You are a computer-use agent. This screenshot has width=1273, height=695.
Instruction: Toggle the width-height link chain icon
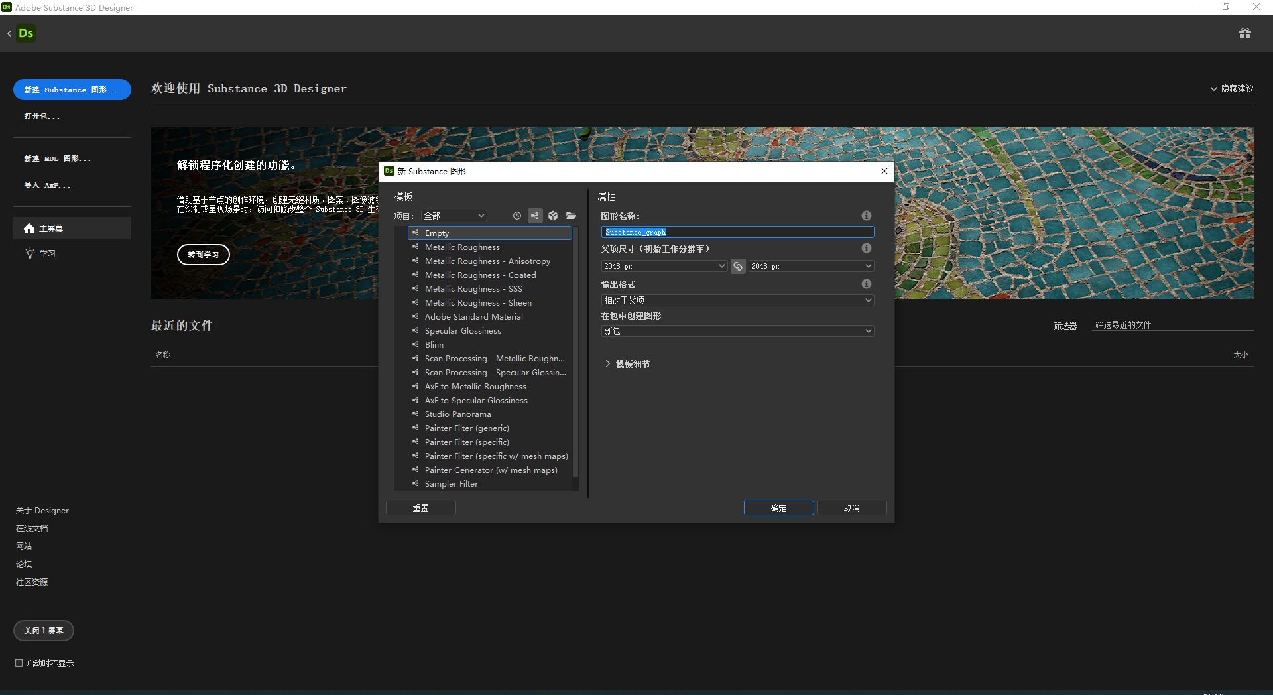(738, 266)
